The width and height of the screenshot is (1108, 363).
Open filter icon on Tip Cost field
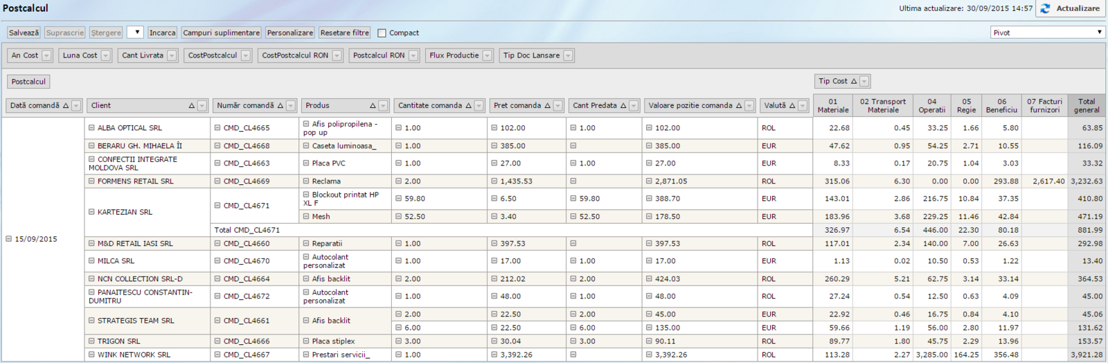point(864,82)
